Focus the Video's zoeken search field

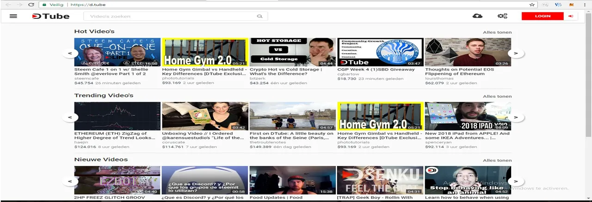point(176,16)
